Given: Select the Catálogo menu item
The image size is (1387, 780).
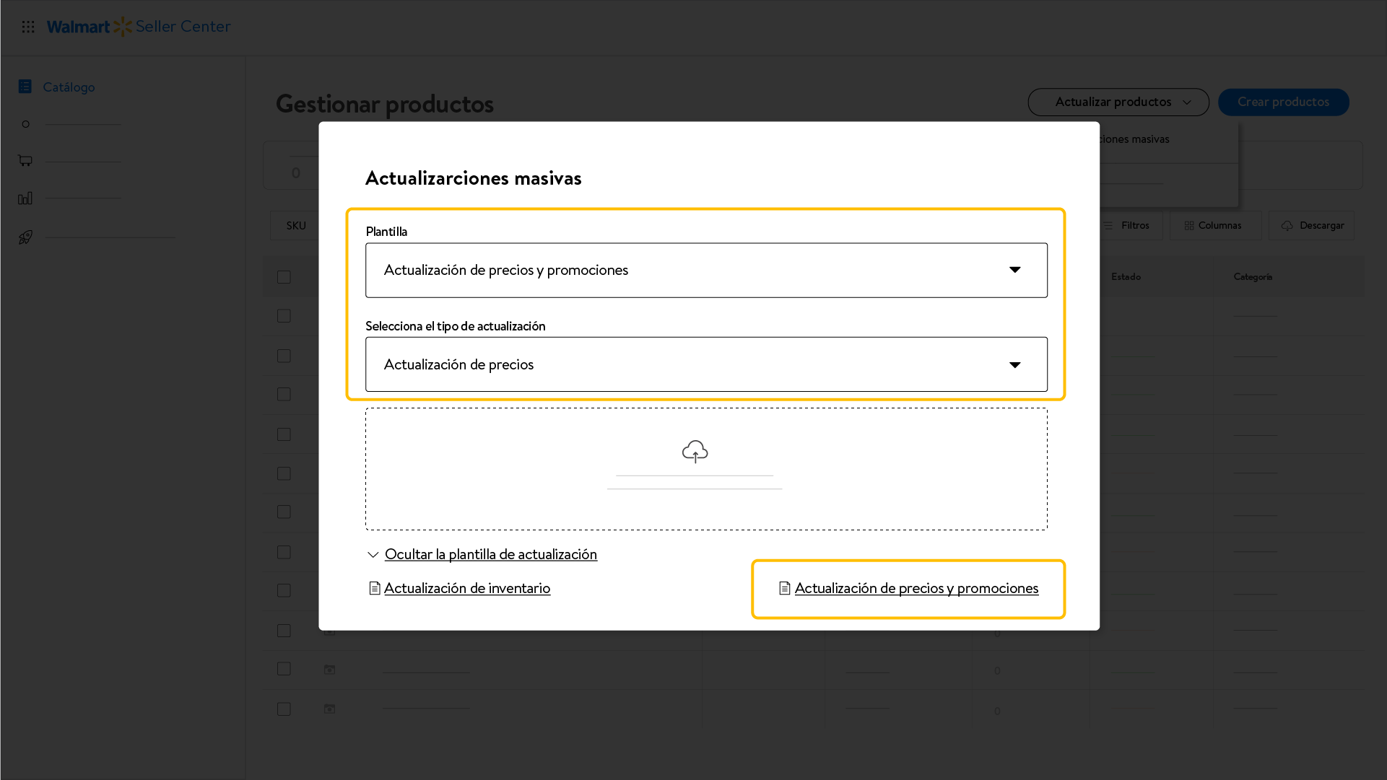Looking at the screenshot, I should coord(69,87).
